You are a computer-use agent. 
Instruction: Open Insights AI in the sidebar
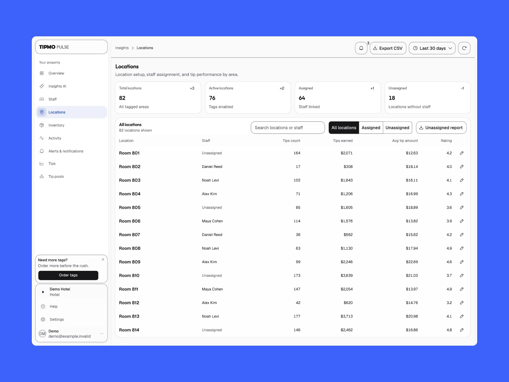click(x=71, y=86)
